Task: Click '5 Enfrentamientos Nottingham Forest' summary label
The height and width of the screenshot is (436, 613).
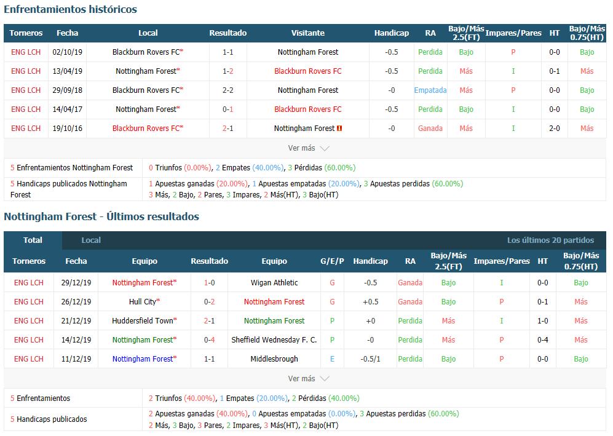Action: pyautogui.click(x=71, y=168)
